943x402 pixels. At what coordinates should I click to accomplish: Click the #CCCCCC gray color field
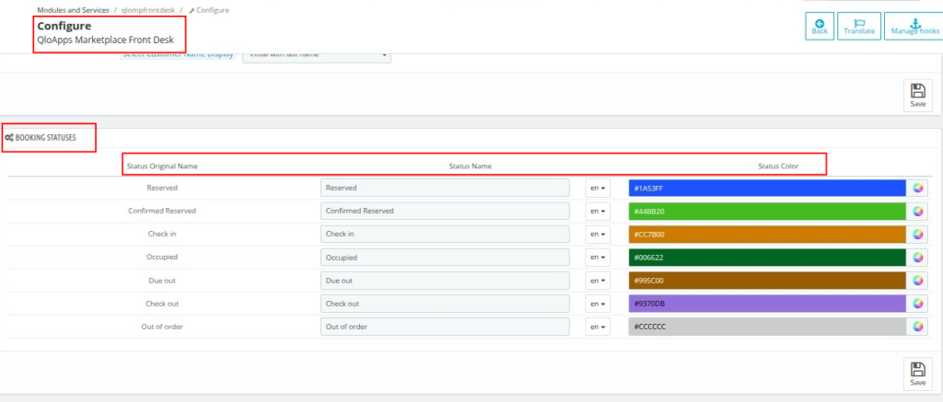pos(767,327)
